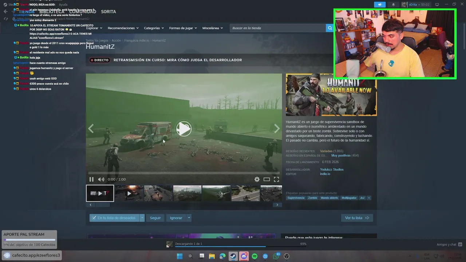Mute the trailer volume speaker icon
Image resolution: width=466 pixels, height=262 pixels.
point(101,179)
